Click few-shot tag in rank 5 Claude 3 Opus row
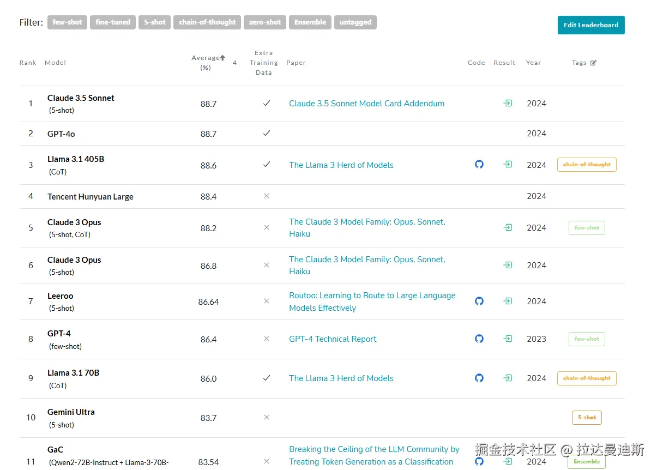Image resolution: width=657 pixels, height=470 pixels. (x=587, y=228)
